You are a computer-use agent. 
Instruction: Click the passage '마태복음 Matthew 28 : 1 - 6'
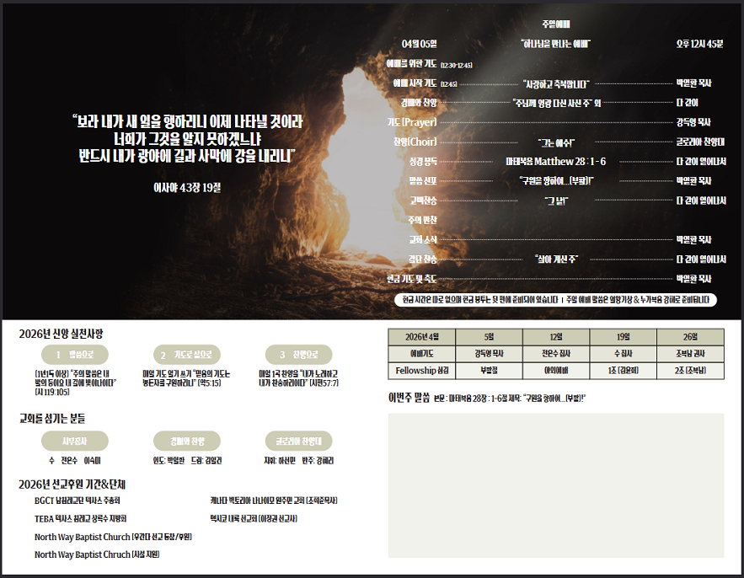(555, 161)
